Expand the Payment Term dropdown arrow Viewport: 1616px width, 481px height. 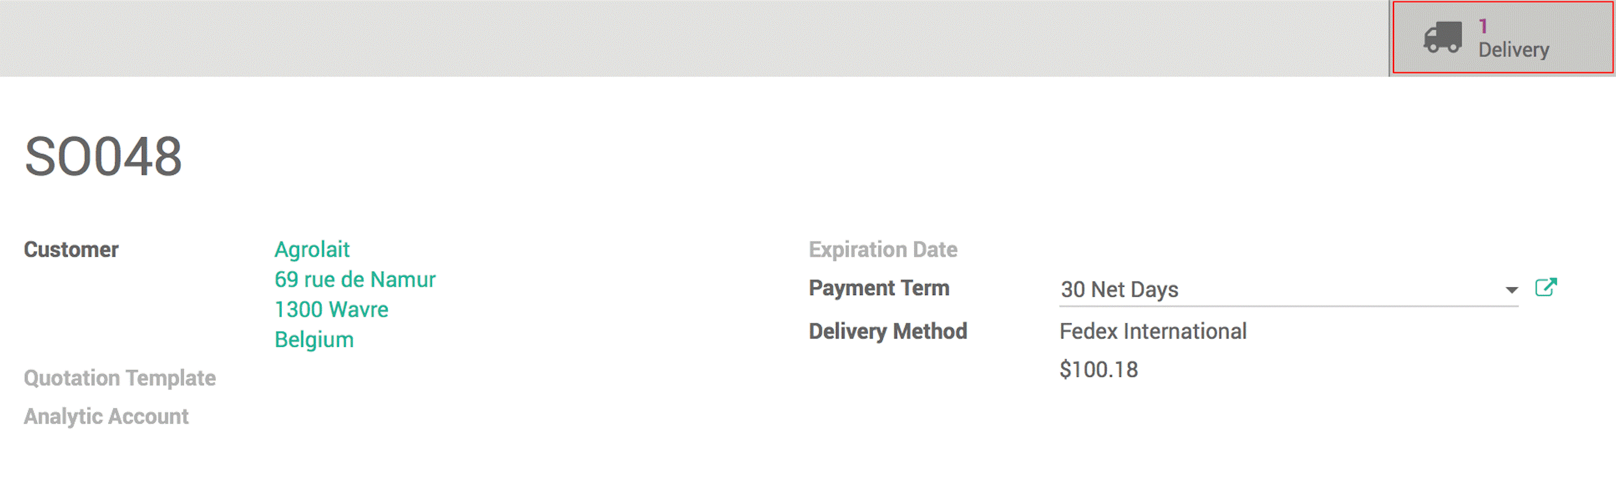[1511, 290]
